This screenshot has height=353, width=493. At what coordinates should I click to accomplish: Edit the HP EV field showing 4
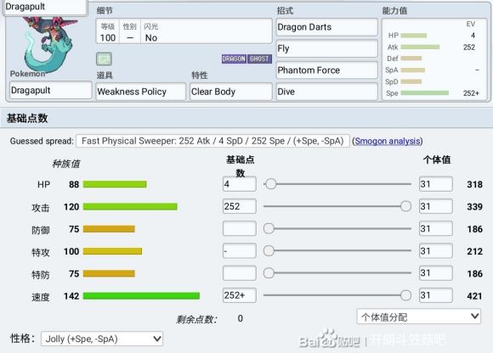pos(239,184)
